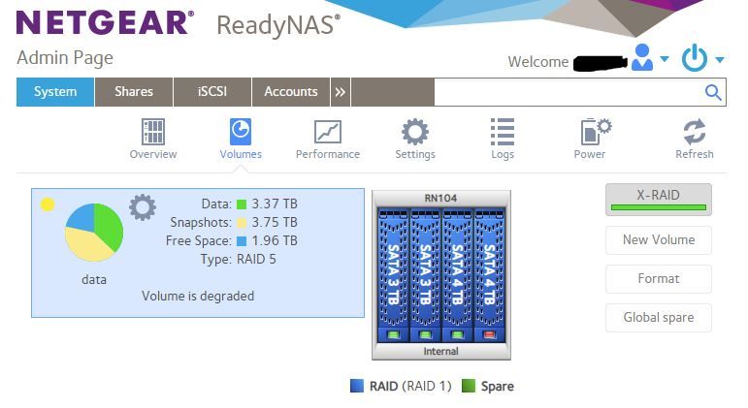This screenshot has width=748, height=408.
Task: Open the Logs list icon
Action: 503,132
